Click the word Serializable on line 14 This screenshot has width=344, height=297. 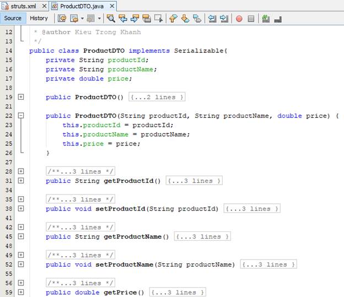(199, 51)
